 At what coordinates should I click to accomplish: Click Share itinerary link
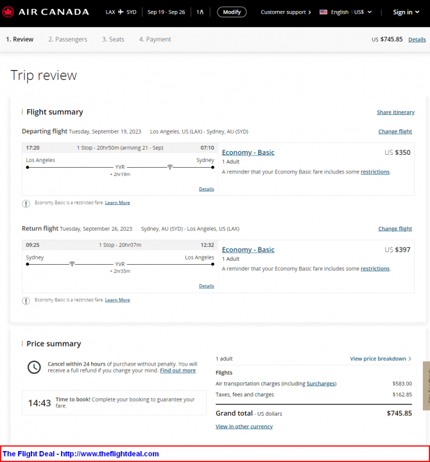395,112
